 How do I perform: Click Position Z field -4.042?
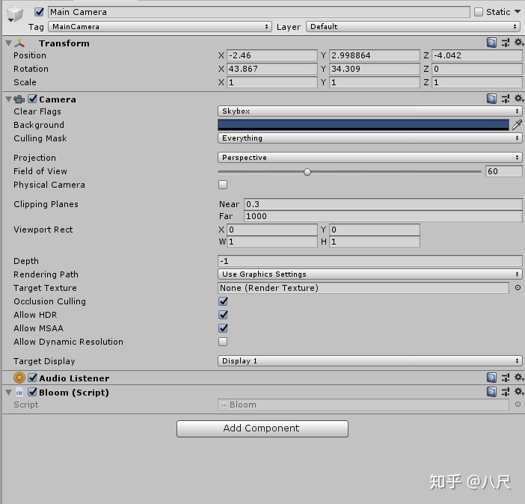pyautogui.click(x=477, y=55)
